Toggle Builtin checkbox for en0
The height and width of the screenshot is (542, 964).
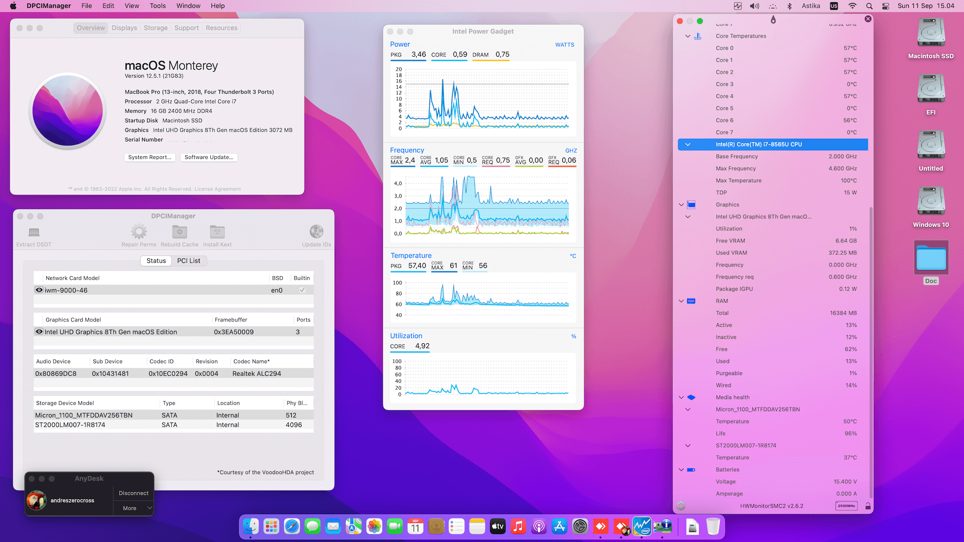click(302, 290)
